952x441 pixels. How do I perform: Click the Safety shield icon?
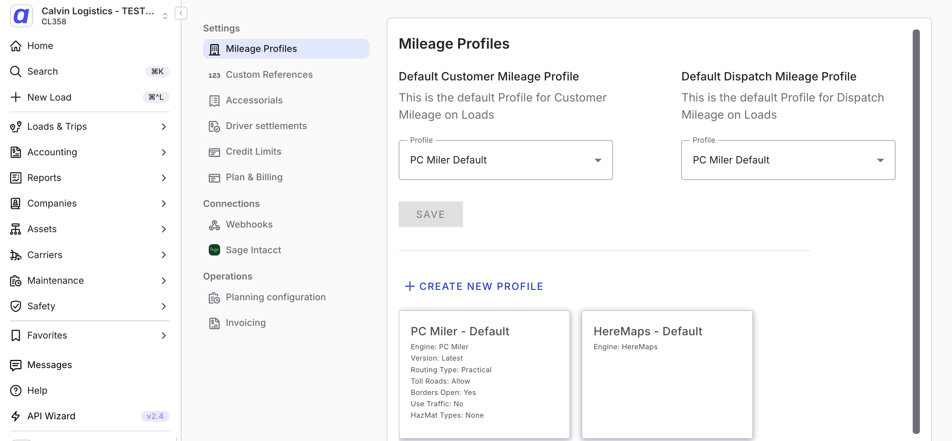[x=16, y=306]
